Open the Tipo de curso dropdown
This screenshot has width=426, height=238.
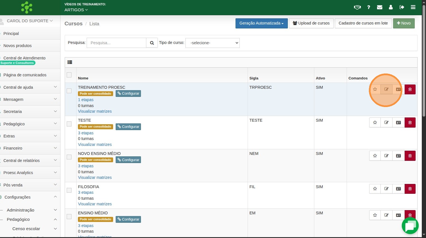coord(212,43)
